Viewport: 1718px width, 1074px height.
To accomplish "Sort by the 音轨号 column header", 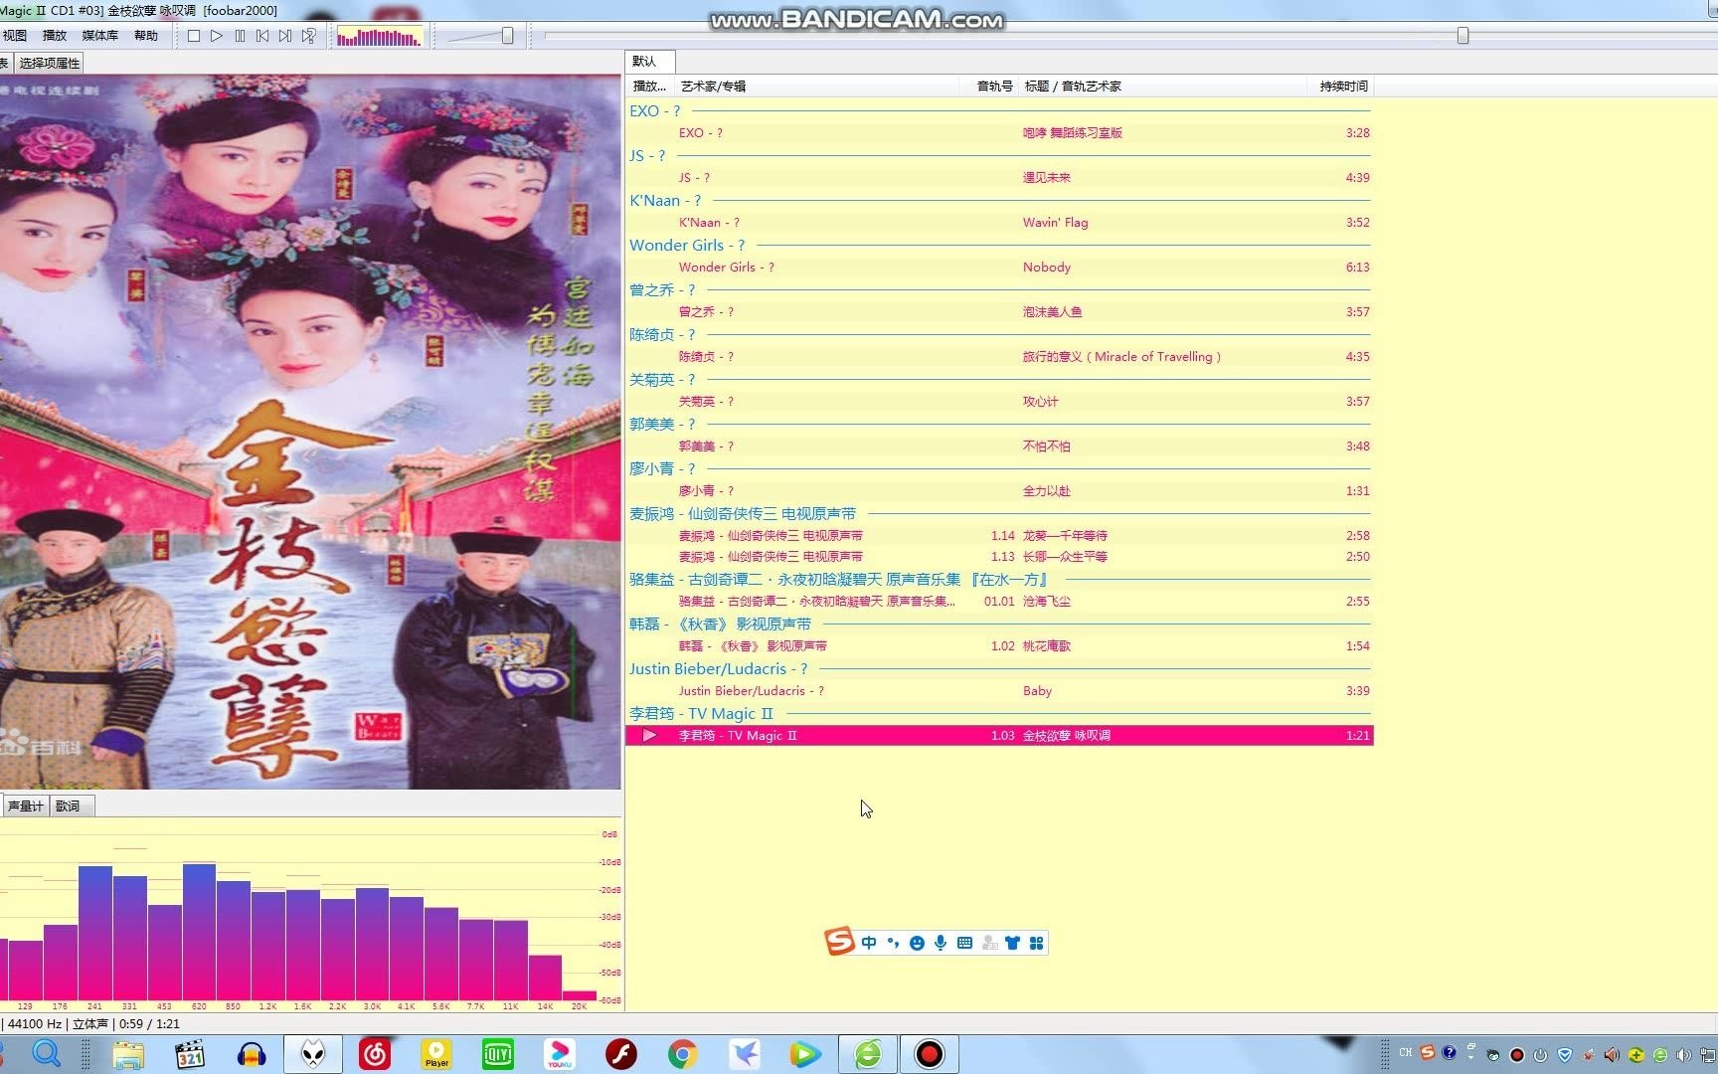I will click(990, 87).
